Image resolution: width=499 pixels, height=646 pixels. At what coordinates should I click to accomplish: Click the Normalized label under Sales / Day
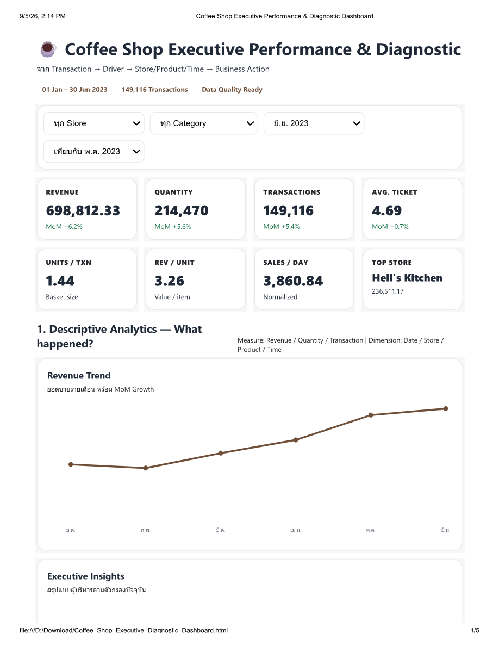tap(280, 297)
